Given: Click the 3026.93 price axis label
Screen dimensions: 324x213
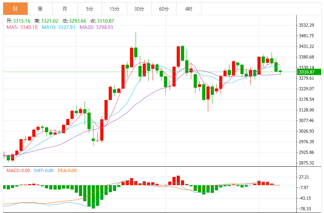Looking at the screenshot, I should [x=306, y=131].
